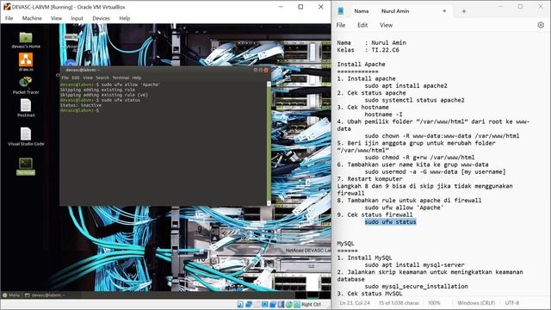Open the terminal's Search menu
The width and height of the screenshot is (551, 310).
(102, 77)
